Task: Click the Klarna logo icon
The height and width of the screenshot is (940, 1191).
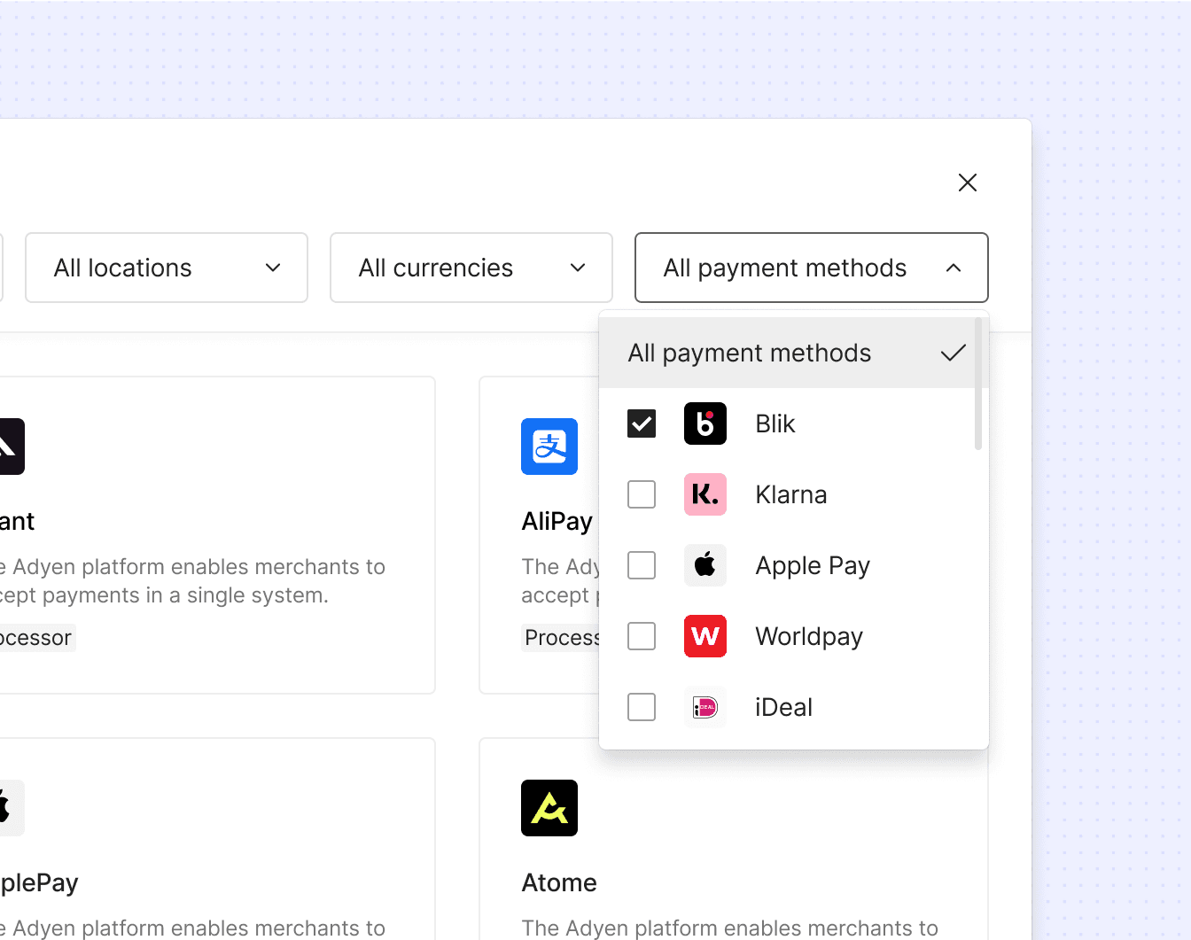Action: pos(705,494)
